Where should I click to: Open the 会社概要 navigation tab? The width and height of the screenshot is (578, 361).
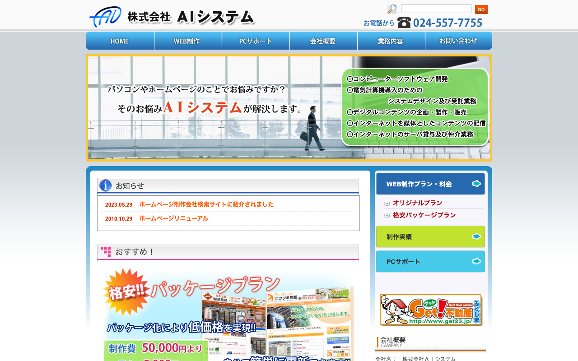[x=323, y=41]
